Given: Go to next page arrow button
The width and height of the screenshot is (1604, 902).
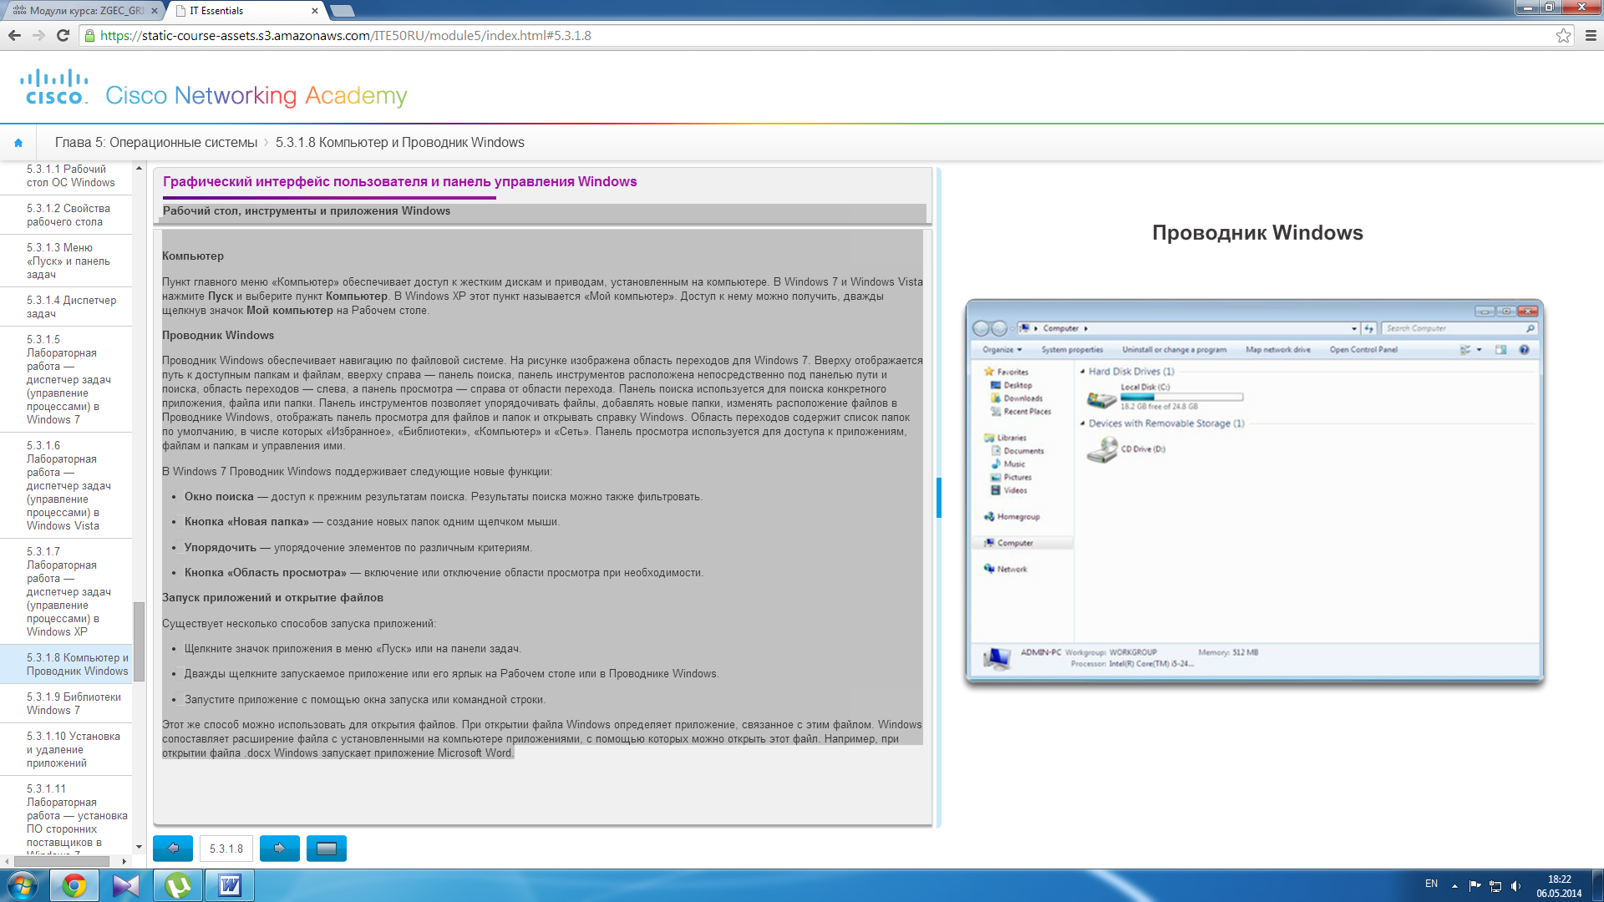Looking at the screenshot, I should [280, 848].
